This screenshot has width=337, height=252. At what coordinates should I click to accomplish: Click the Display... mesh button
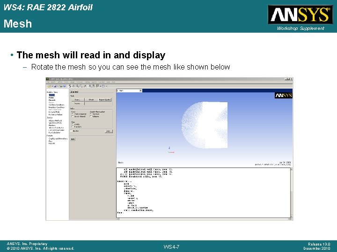[78, 104]
